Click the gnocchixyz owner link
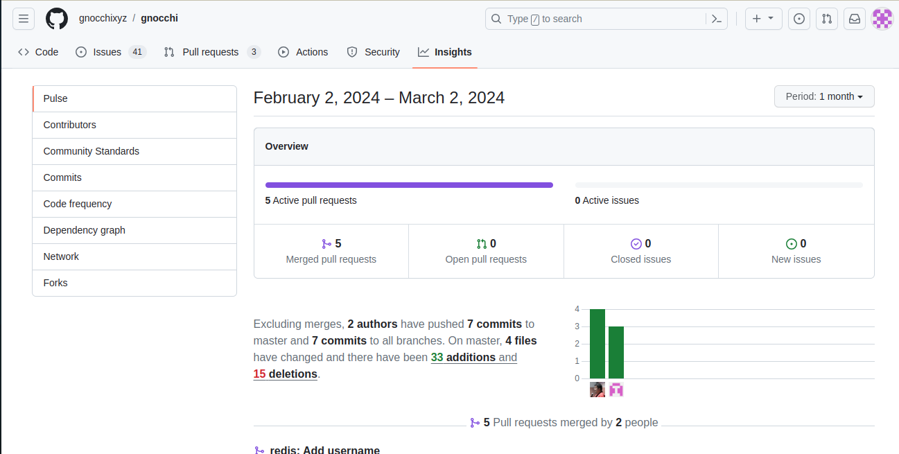Screen dimensions: 899x454 [x=103, y=18]
